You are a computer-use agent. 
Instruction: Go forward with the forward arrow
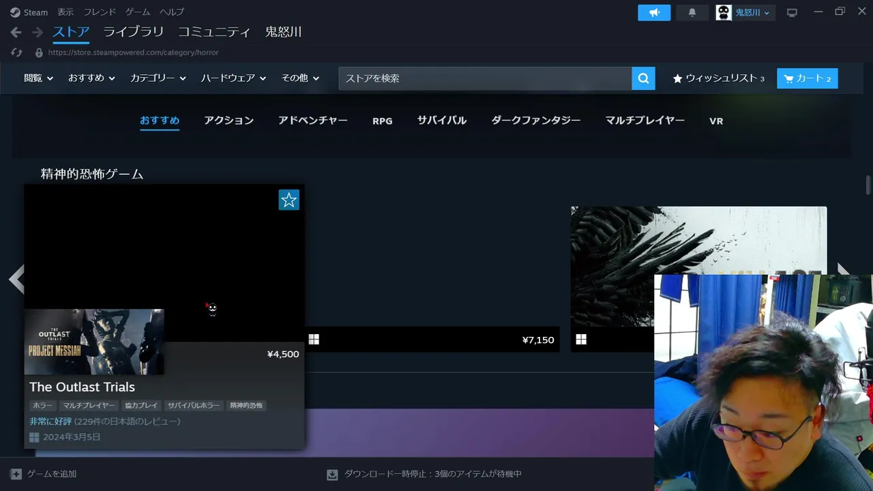point(38,32)
